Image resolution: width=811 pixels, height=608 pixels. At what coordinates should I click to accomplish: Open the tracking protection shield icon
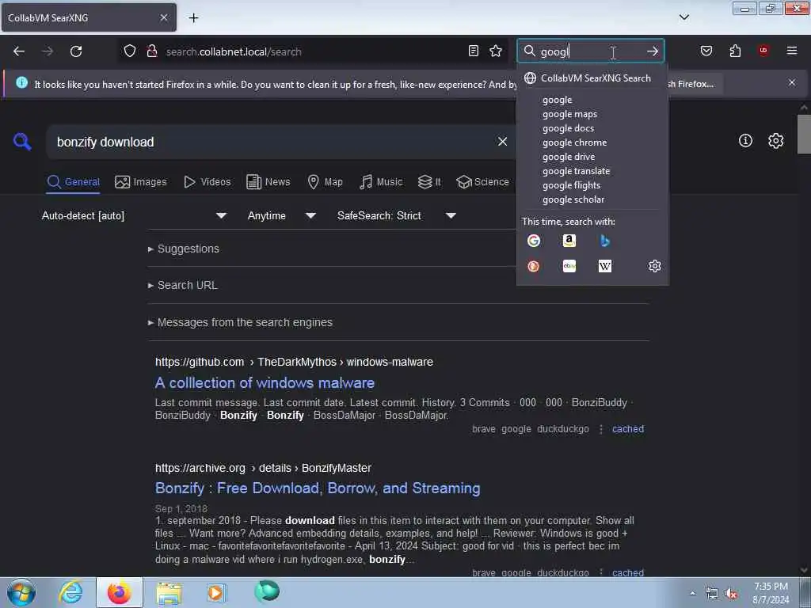point(130,51)
